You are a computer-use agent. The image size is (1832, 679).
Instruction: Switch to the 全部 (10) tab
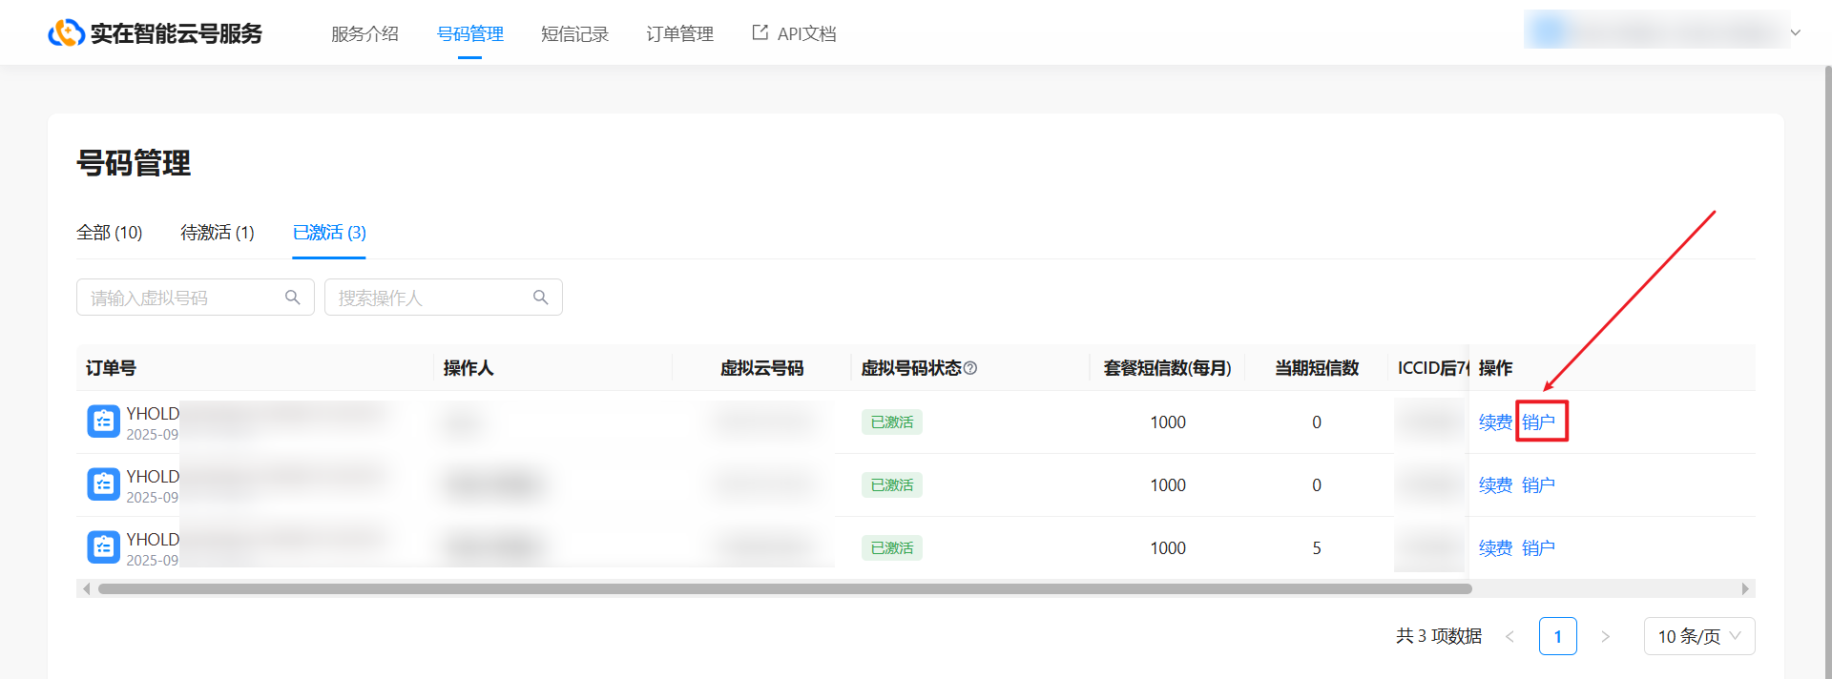point(109,233)
